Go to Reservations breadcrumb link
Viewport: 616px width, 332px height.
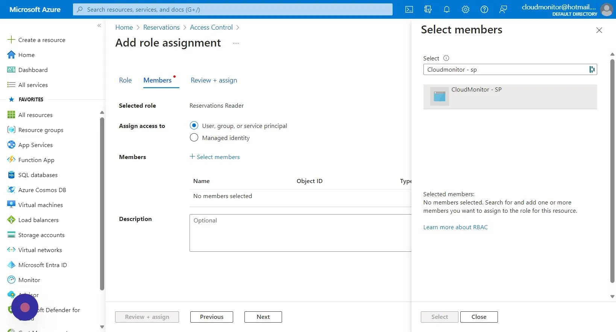pos(161,27)
